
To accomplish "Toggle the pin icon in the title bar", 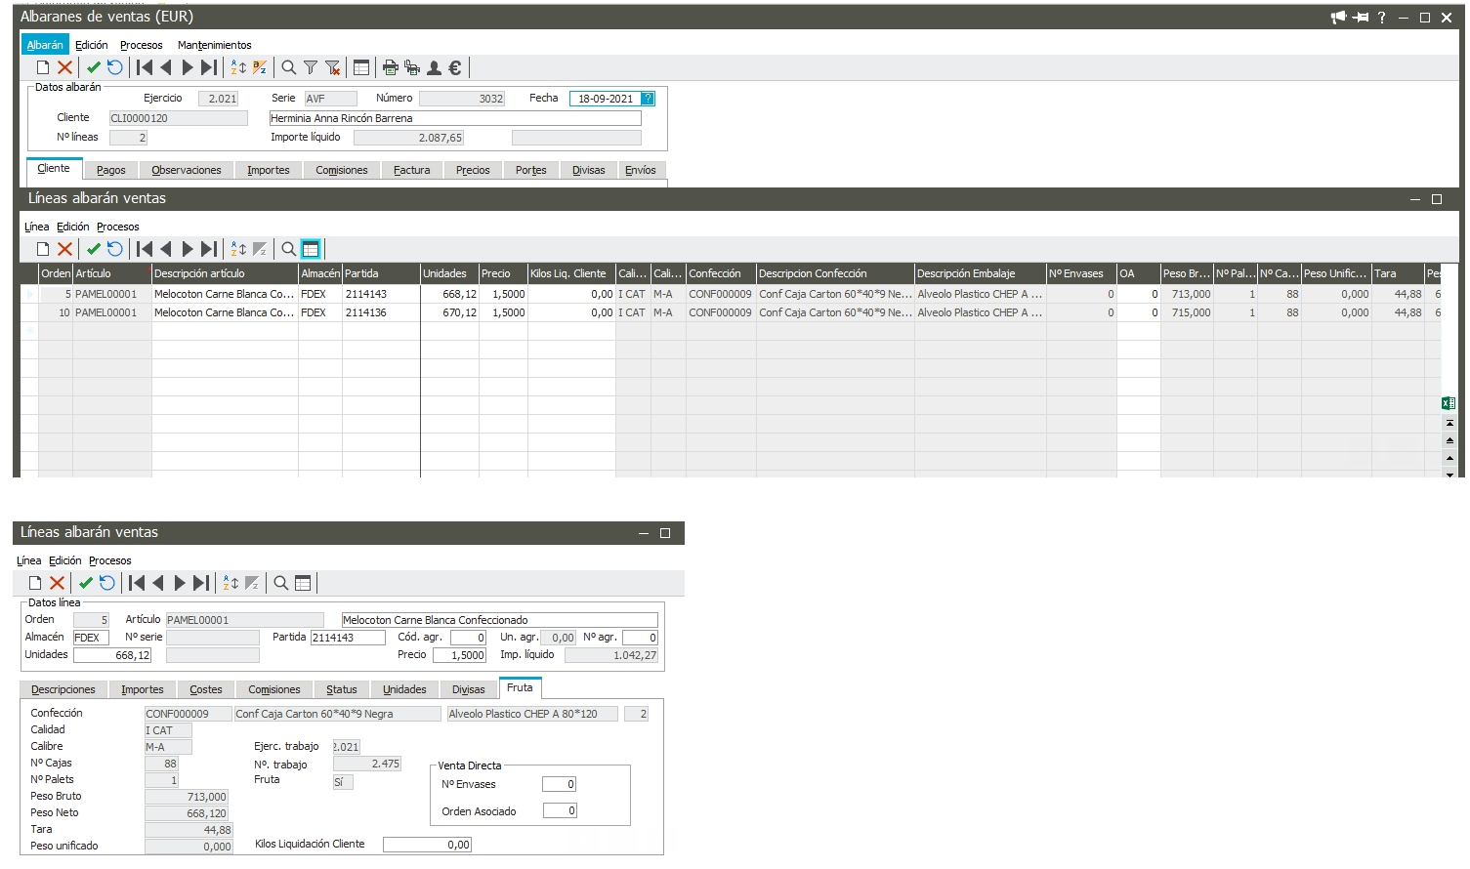I will (1361, 18).
